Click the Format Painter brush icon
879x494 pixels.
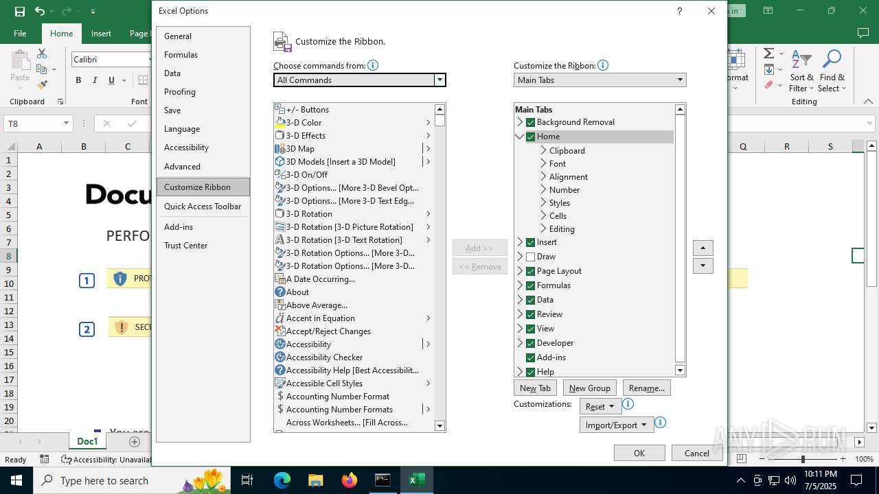42,85
